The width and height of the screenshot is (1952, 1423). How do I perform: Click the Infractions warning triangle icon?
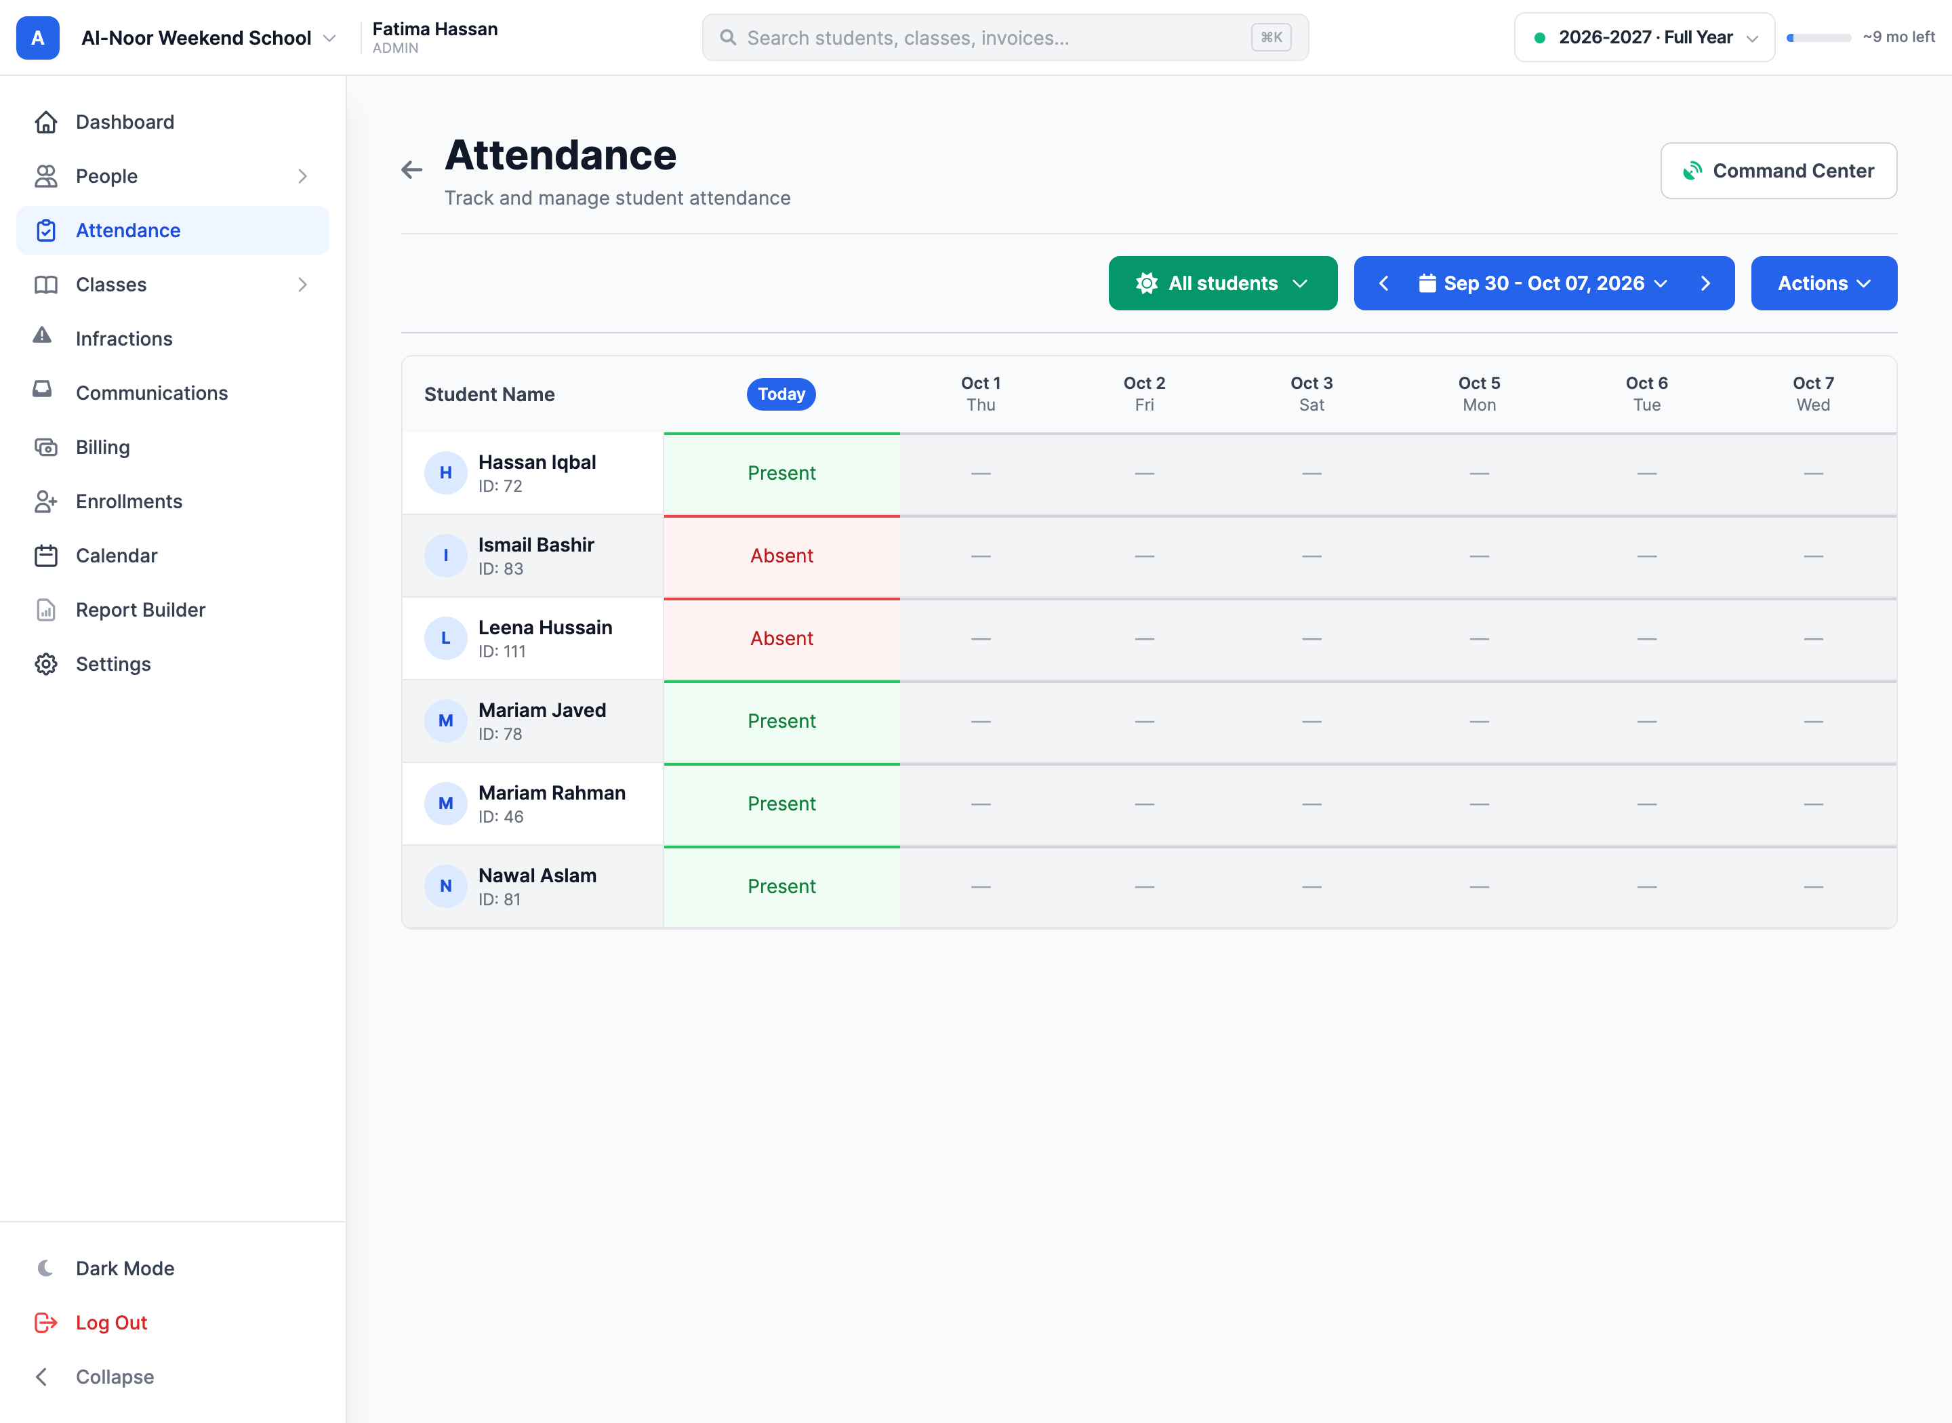click(x=42, y=336)
